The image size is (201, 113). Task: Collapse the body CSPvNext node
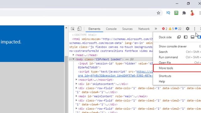(73, 59)
